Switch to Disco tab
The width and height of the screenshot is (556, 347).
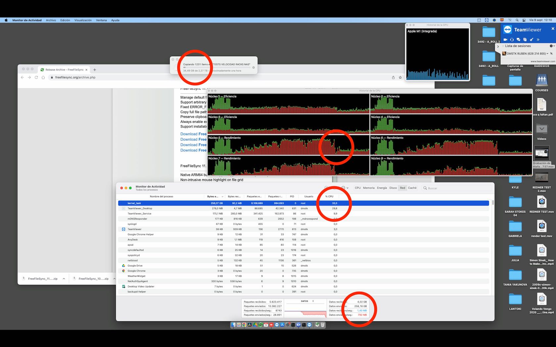click(393, 188)
